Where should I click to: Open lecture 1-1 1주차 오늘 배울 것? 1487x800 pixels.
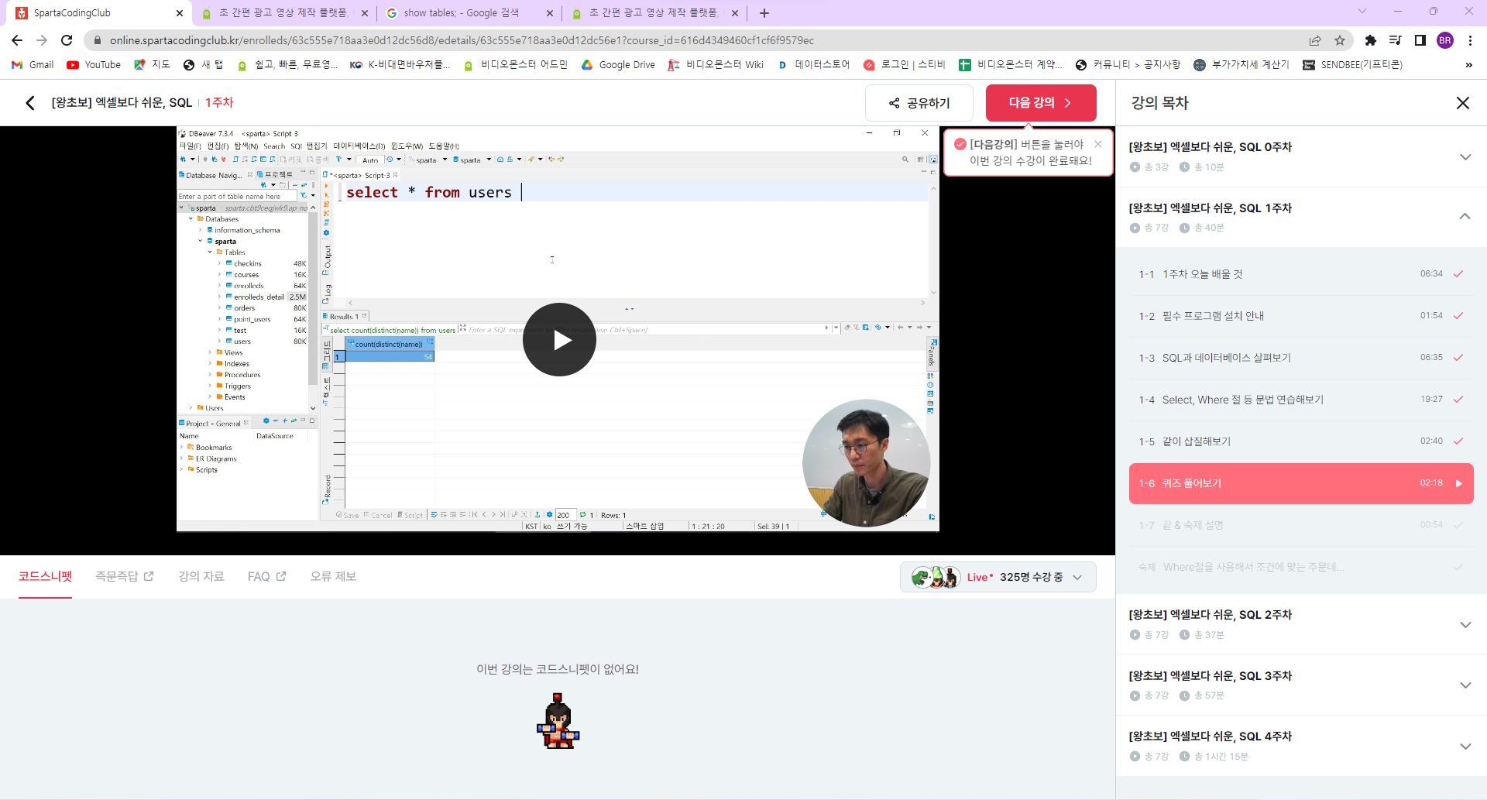1301,274
